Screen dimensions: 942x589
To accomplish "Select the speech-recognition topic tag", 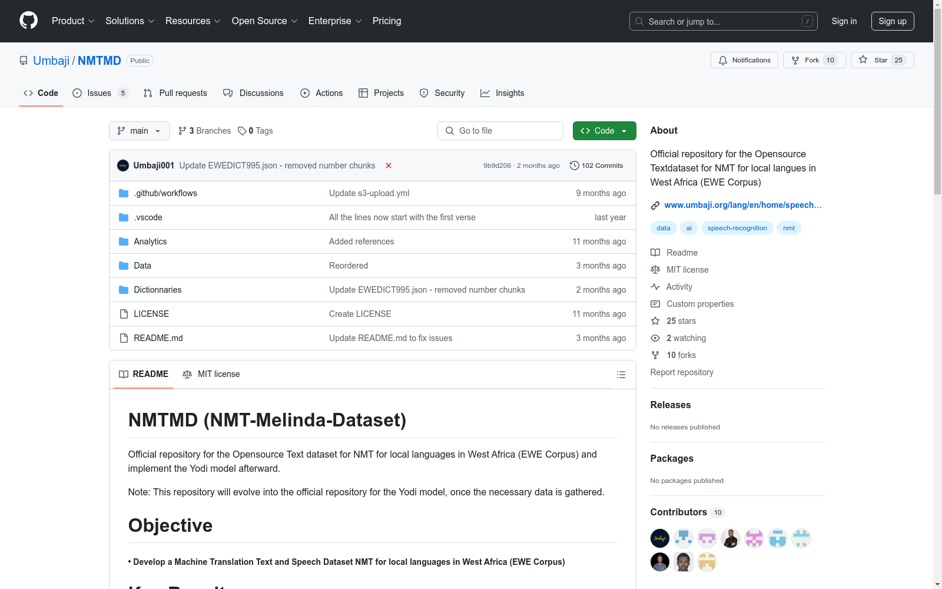I will tap(737, 228).
